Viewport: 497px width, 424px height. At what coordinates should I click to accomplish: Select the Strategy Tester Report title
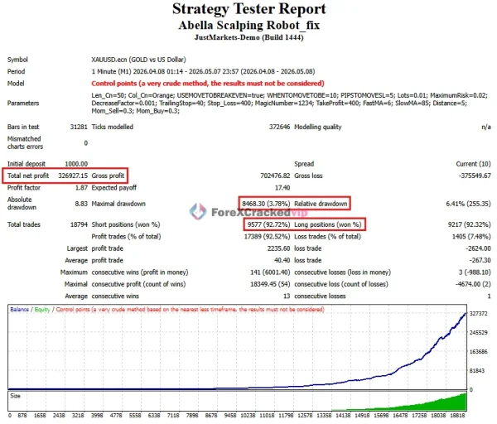(x=248, y=9)
